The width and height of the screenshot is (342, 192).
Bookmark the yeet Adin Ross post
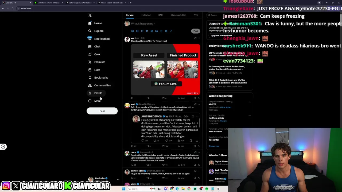point(195,146)
